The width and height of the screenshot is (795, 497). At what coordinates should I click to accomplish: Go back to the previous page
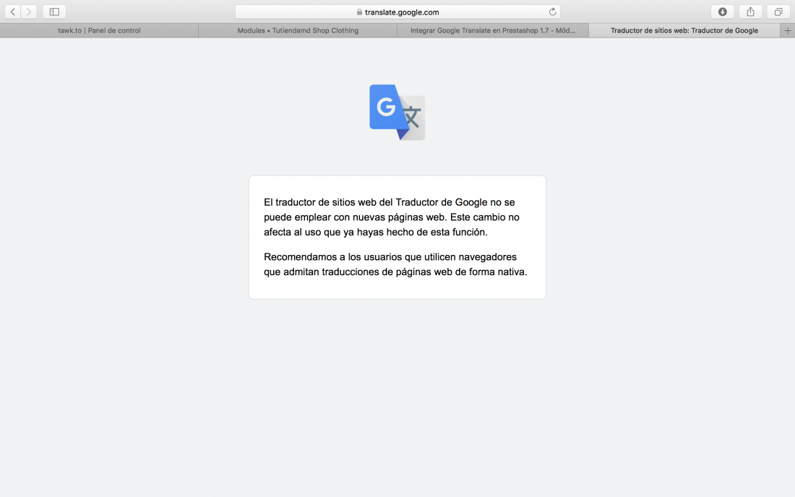(x=13, y=12)
